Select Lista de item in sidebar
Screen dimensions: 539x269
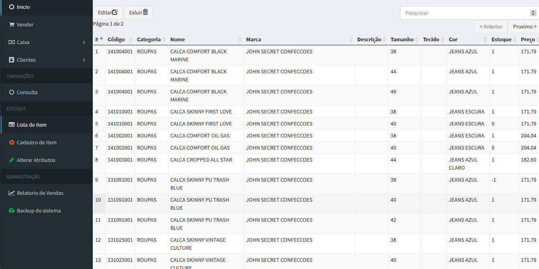point(46,125)
